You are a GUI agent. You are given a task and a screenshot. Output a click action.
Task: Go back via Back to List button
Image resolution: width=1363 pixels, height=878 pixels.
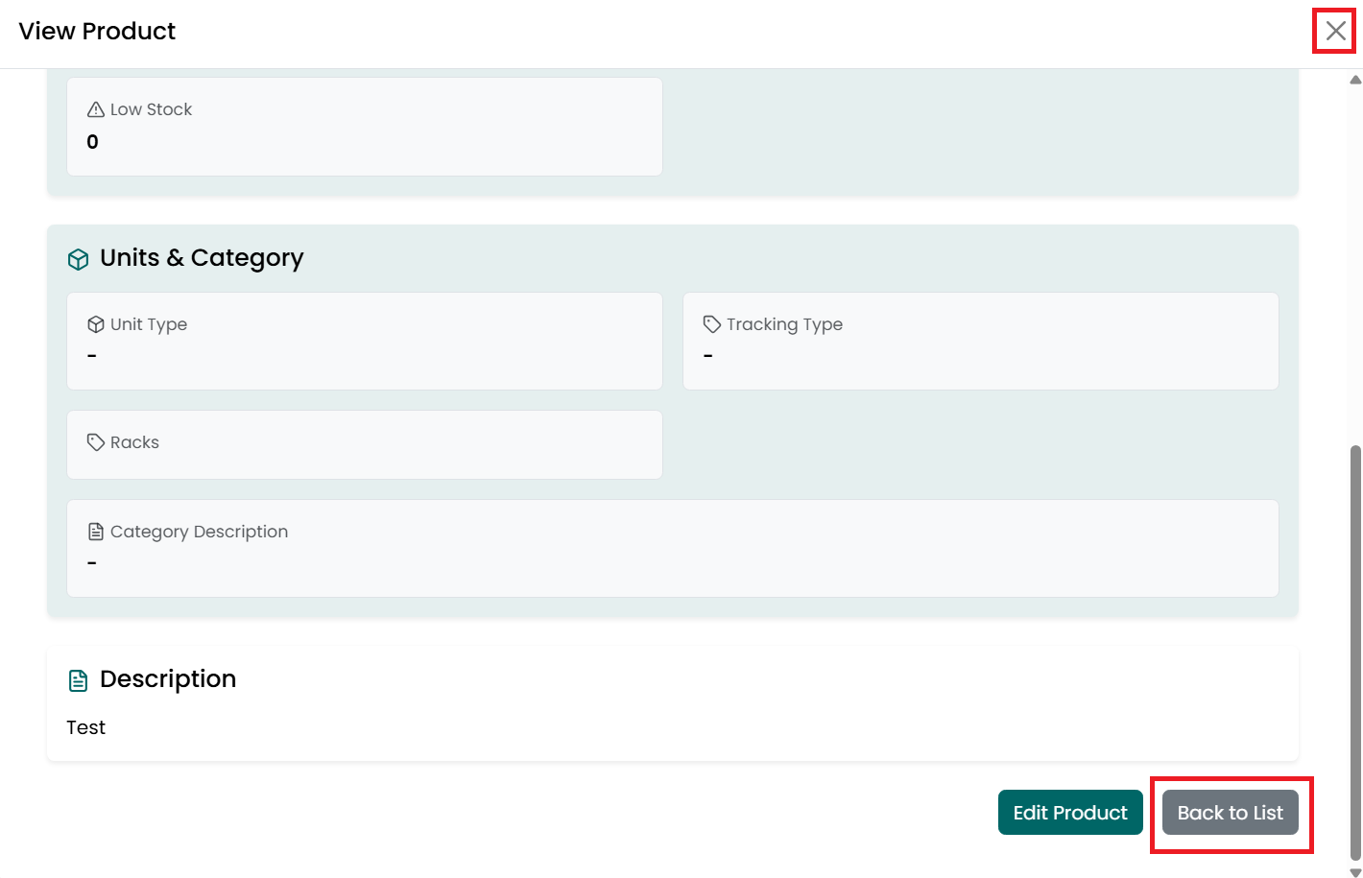coord(1231,813)
